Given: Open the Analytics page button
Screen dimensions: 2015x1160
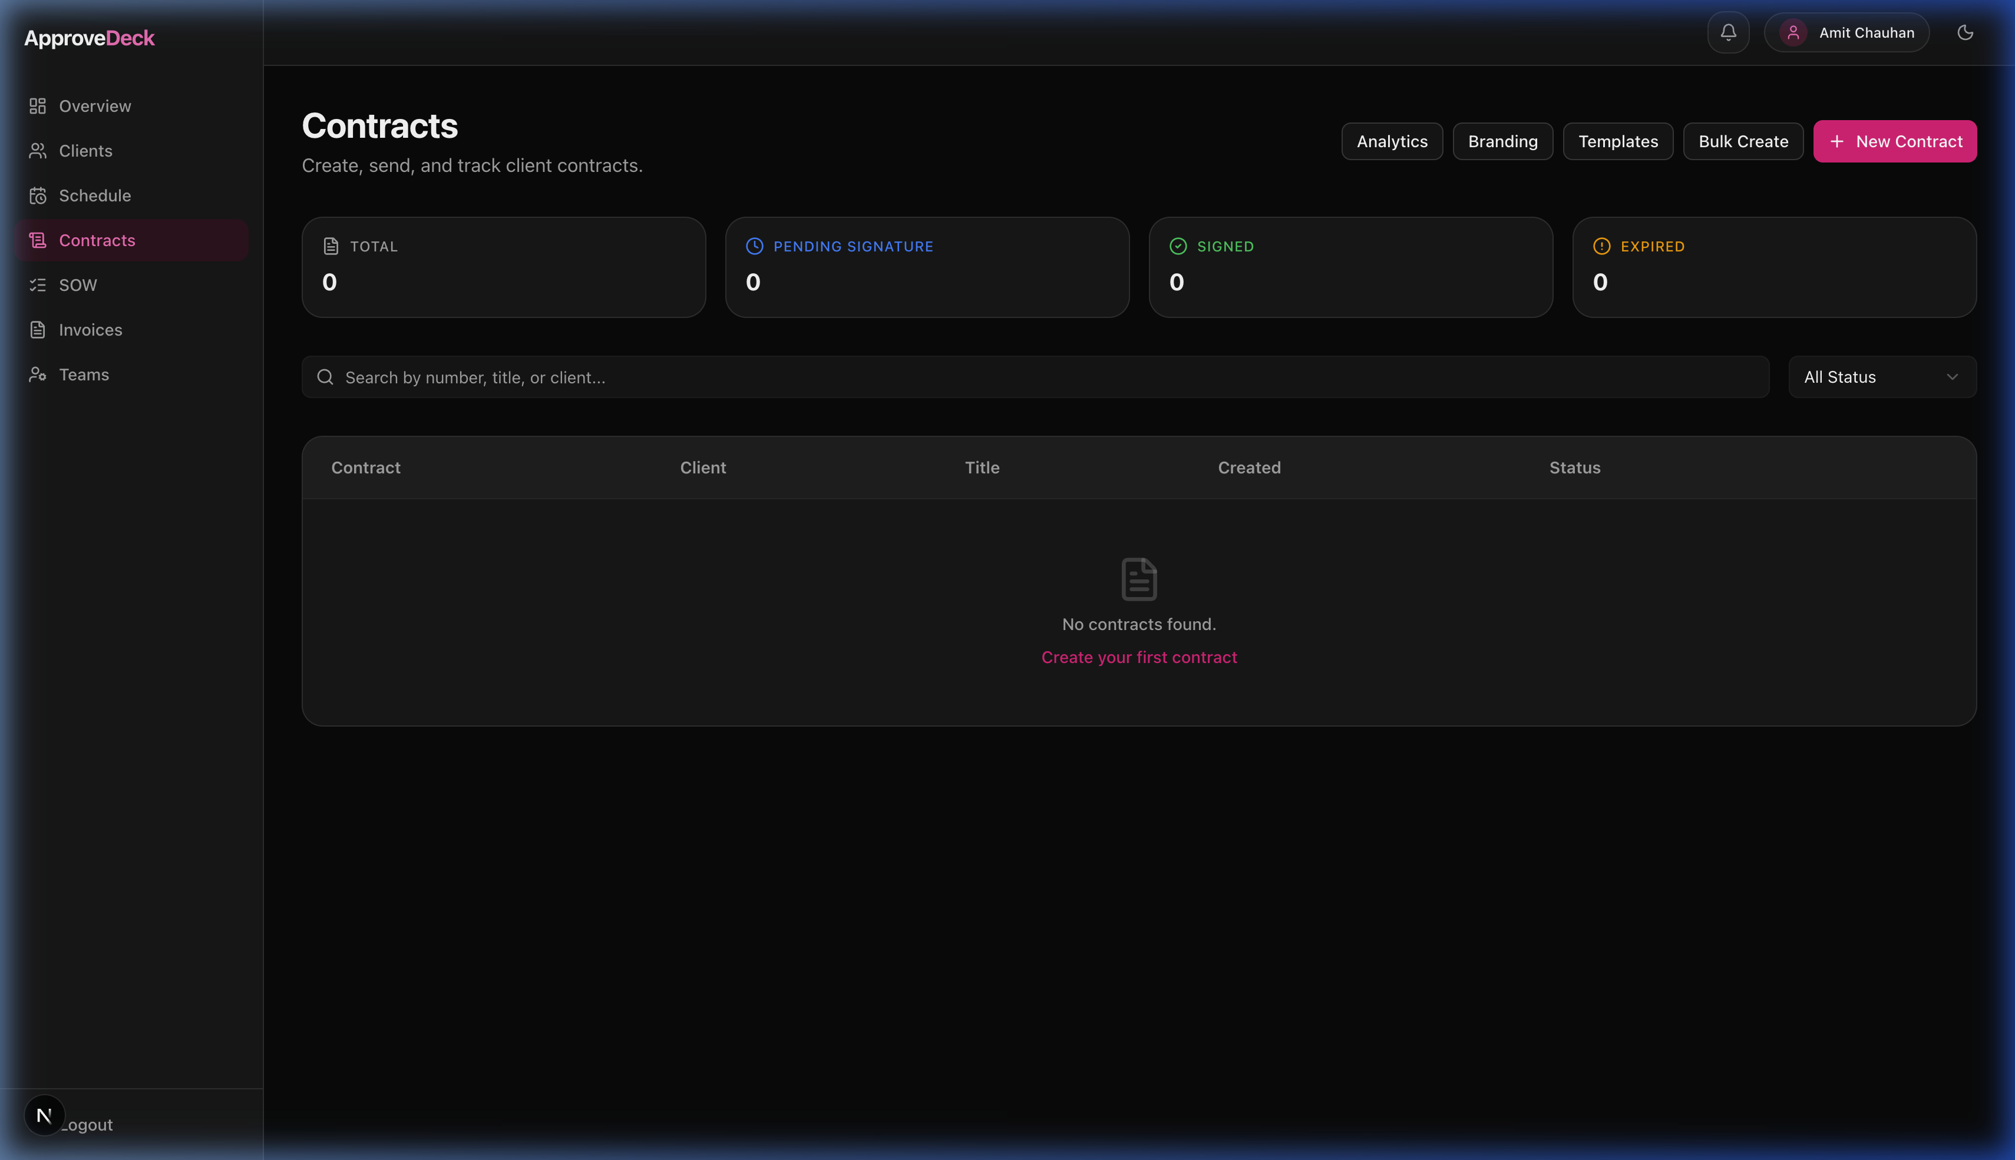Looking at the screenshot, I should 1392,142.
